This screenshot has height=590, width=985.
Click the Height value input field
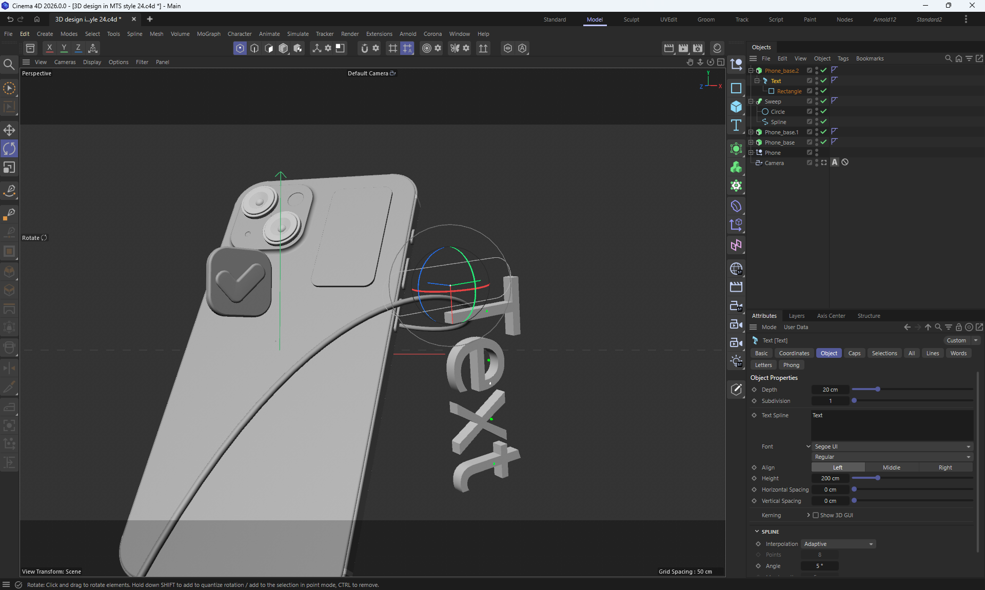(x=830, y=478)
